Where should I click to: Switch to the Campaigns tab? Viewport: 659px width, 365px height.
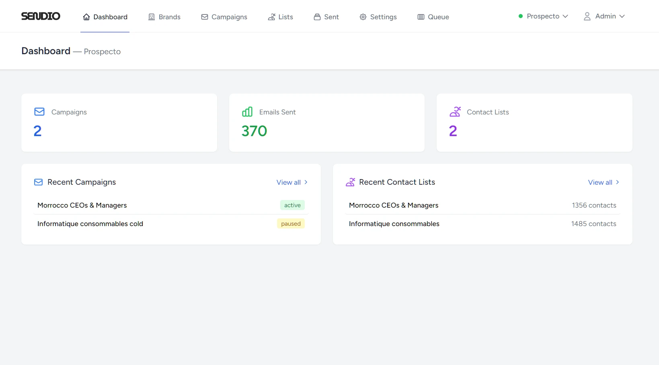click(x=224, y=17)
